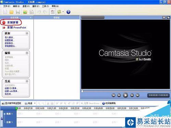The image size is (171, 128).
Task: Click the preview seek slider handle
Action: [x=82, y=91]
